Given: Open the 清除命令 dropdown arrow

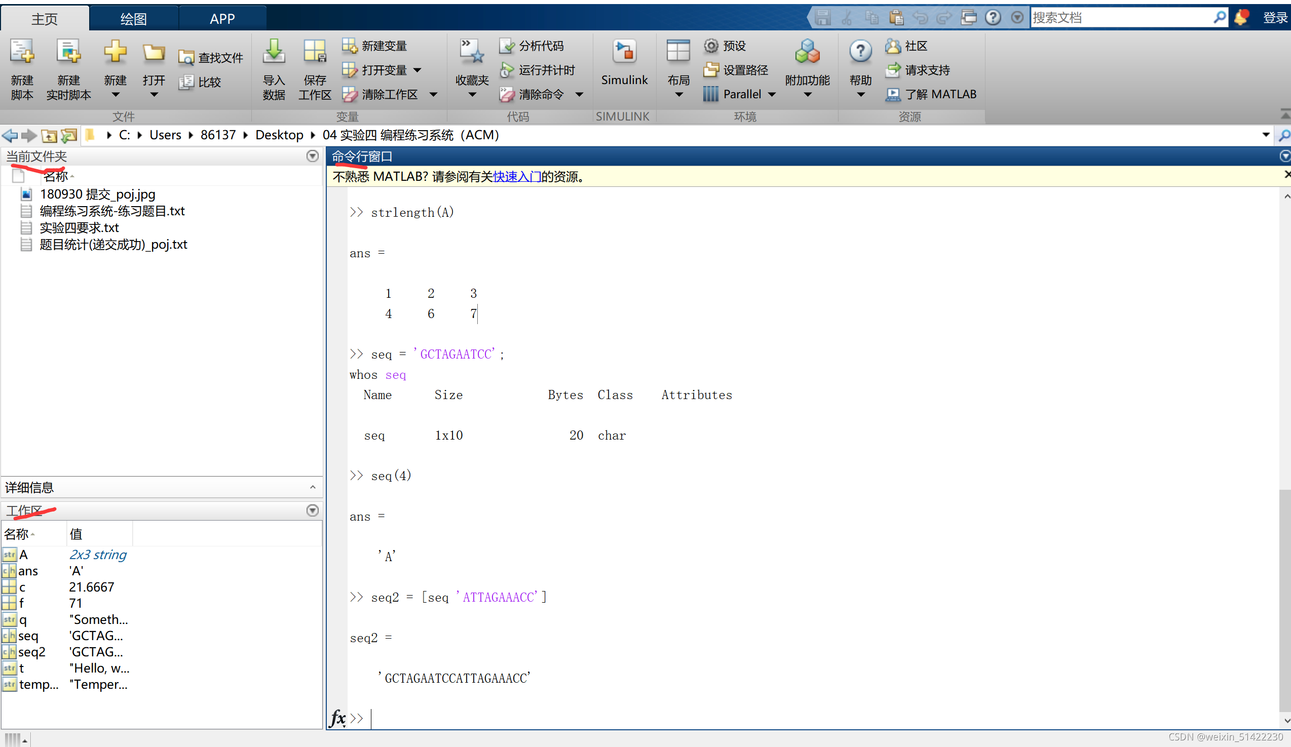Looking at the screenshot, I should 579,94.
